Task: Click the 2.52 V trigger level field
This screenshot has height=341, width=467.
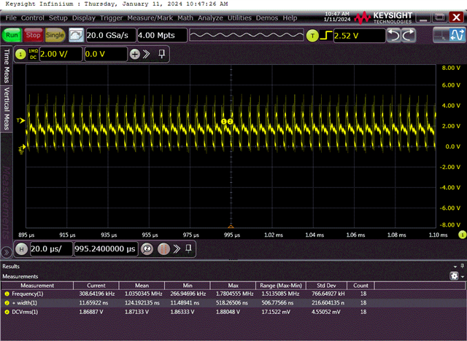Action: [356, 35]
